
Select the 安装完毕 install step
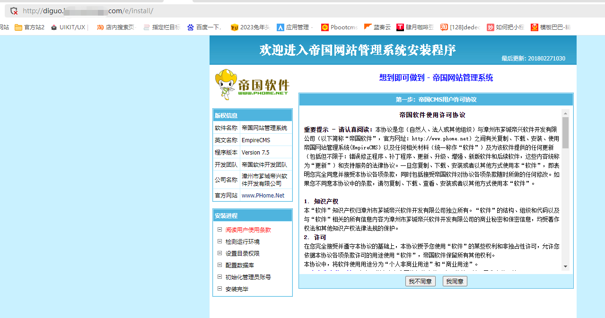pos(237,289)
